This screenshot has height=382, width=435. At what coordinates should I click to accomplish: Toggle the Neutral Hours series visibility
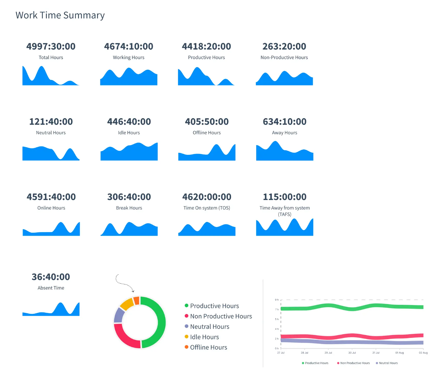tap(388, 363)
